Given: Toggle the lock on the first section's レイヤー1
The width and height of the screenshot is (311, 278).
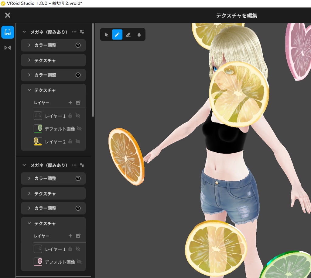Looking at the screenshot, I should 70,116.
